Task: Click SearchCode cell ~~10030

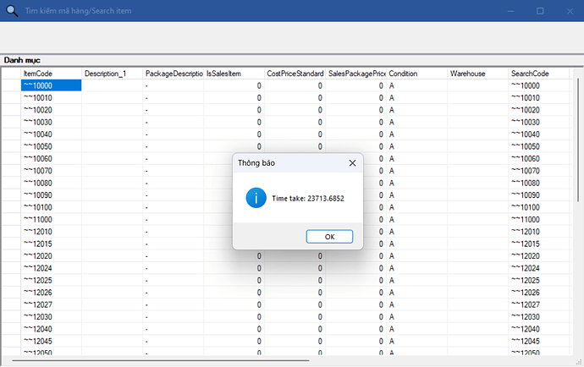Action: [538, 122]
